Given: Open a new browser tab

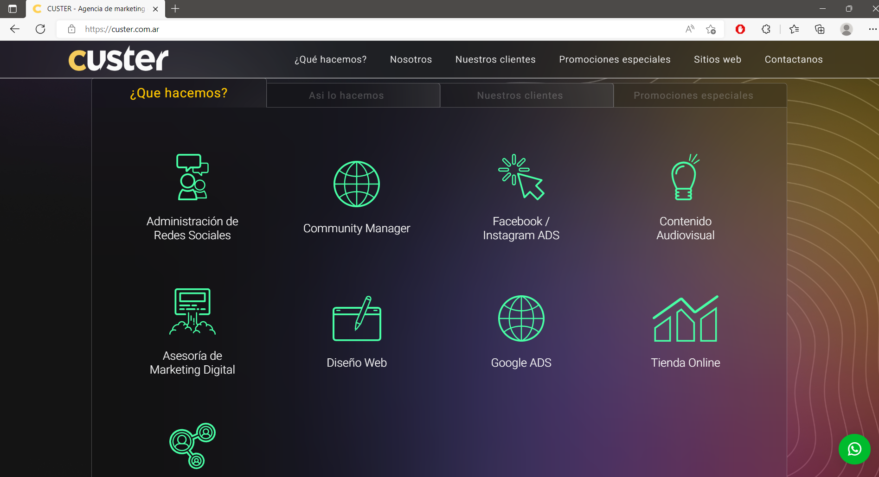Looking at the screenshot, I should click(x=175, y=9).
